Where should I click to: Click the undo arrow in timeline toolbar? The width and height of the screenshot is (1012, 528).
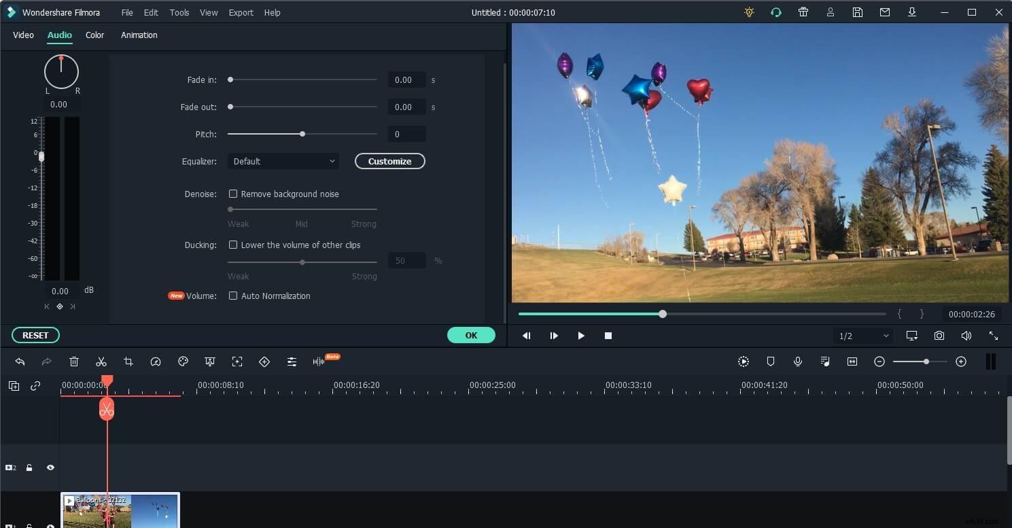click(x=20, y=362)
